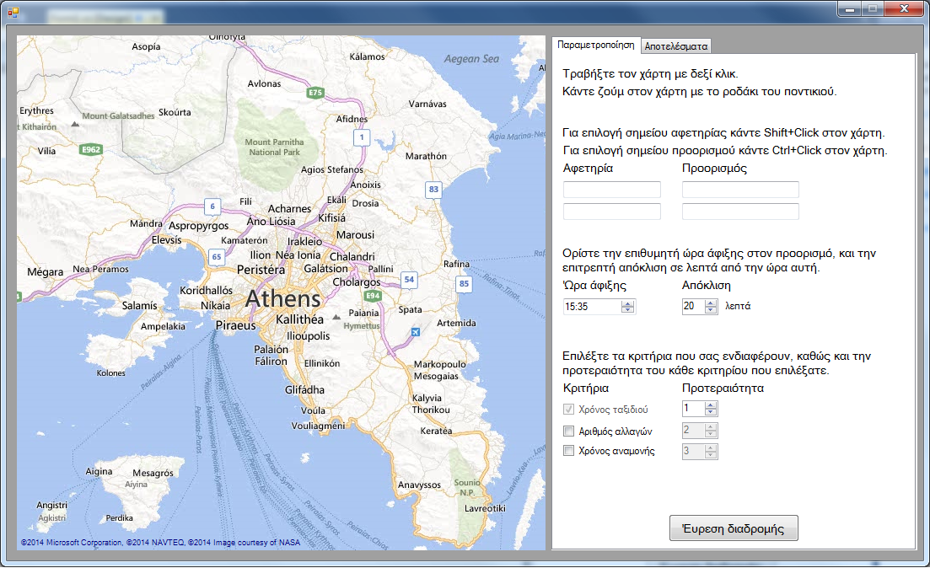Decrease the Ώρα άφιξης time with down arrow
Image resolution: width=930 pixels, height=568 pixels.
[x=627, y=309]
